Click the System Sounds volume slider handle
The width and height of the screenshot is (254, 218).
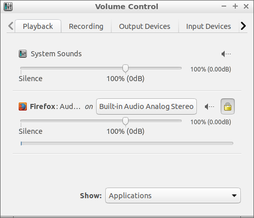click(125, 68)
